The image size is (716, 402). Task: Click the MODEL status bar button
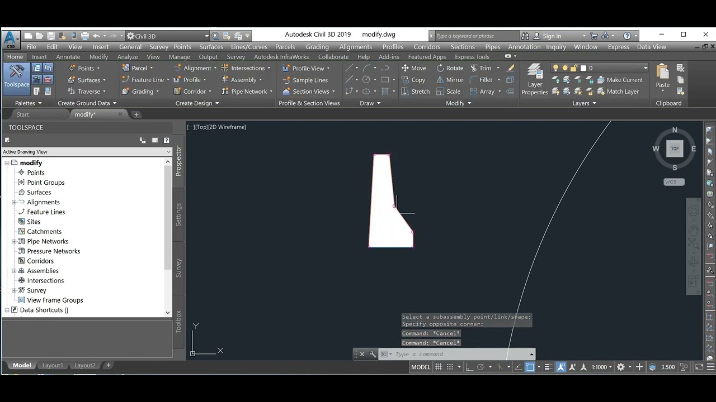click(421, 367)
